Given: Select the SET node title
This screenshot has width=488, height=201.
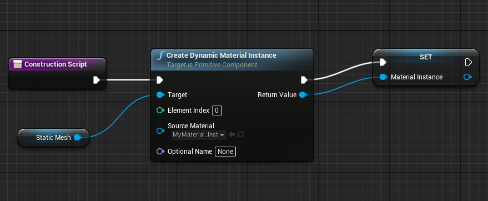Looking at the screenshot, I should tap(426, 57).
